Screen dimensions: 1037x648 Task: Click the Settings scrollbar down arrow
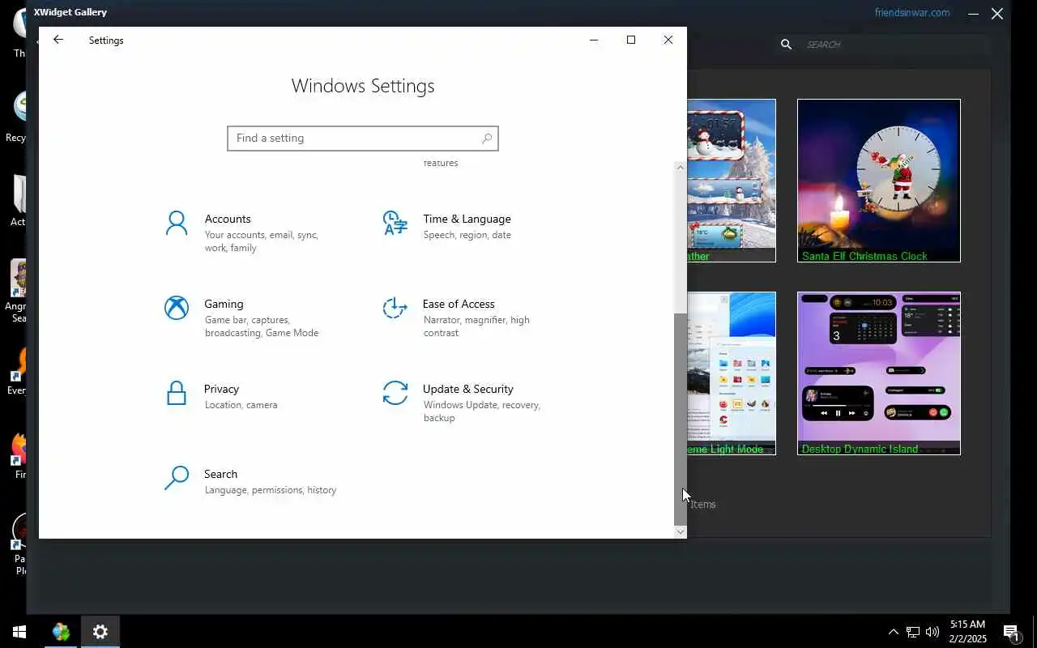[x=681, y=532]
